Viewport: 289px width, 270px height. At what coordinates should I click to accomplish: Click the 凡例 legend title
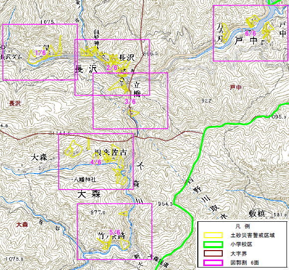(243, 226)
